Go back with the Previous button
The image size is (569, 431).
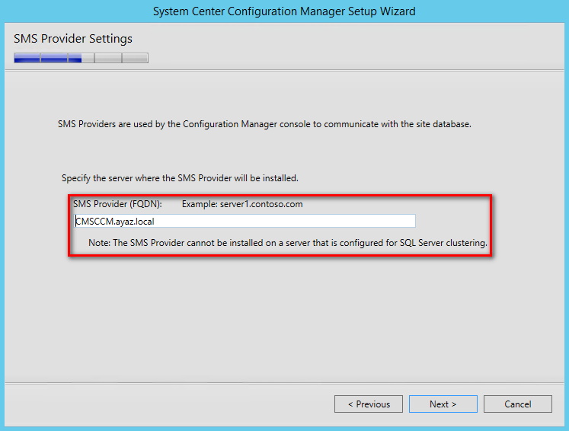pos(369,404)
